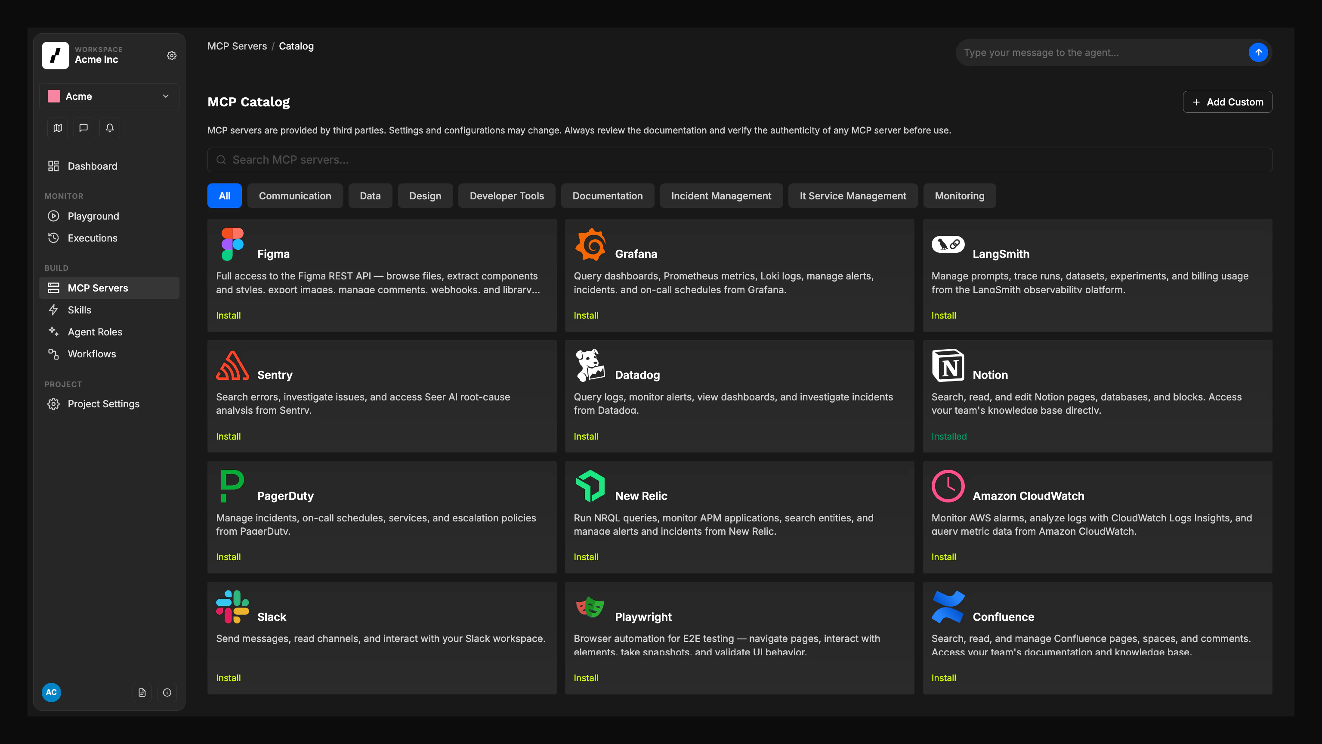Click the Slack logo icon
This screenshot has width=1322, height=744.
click(232, 607)
